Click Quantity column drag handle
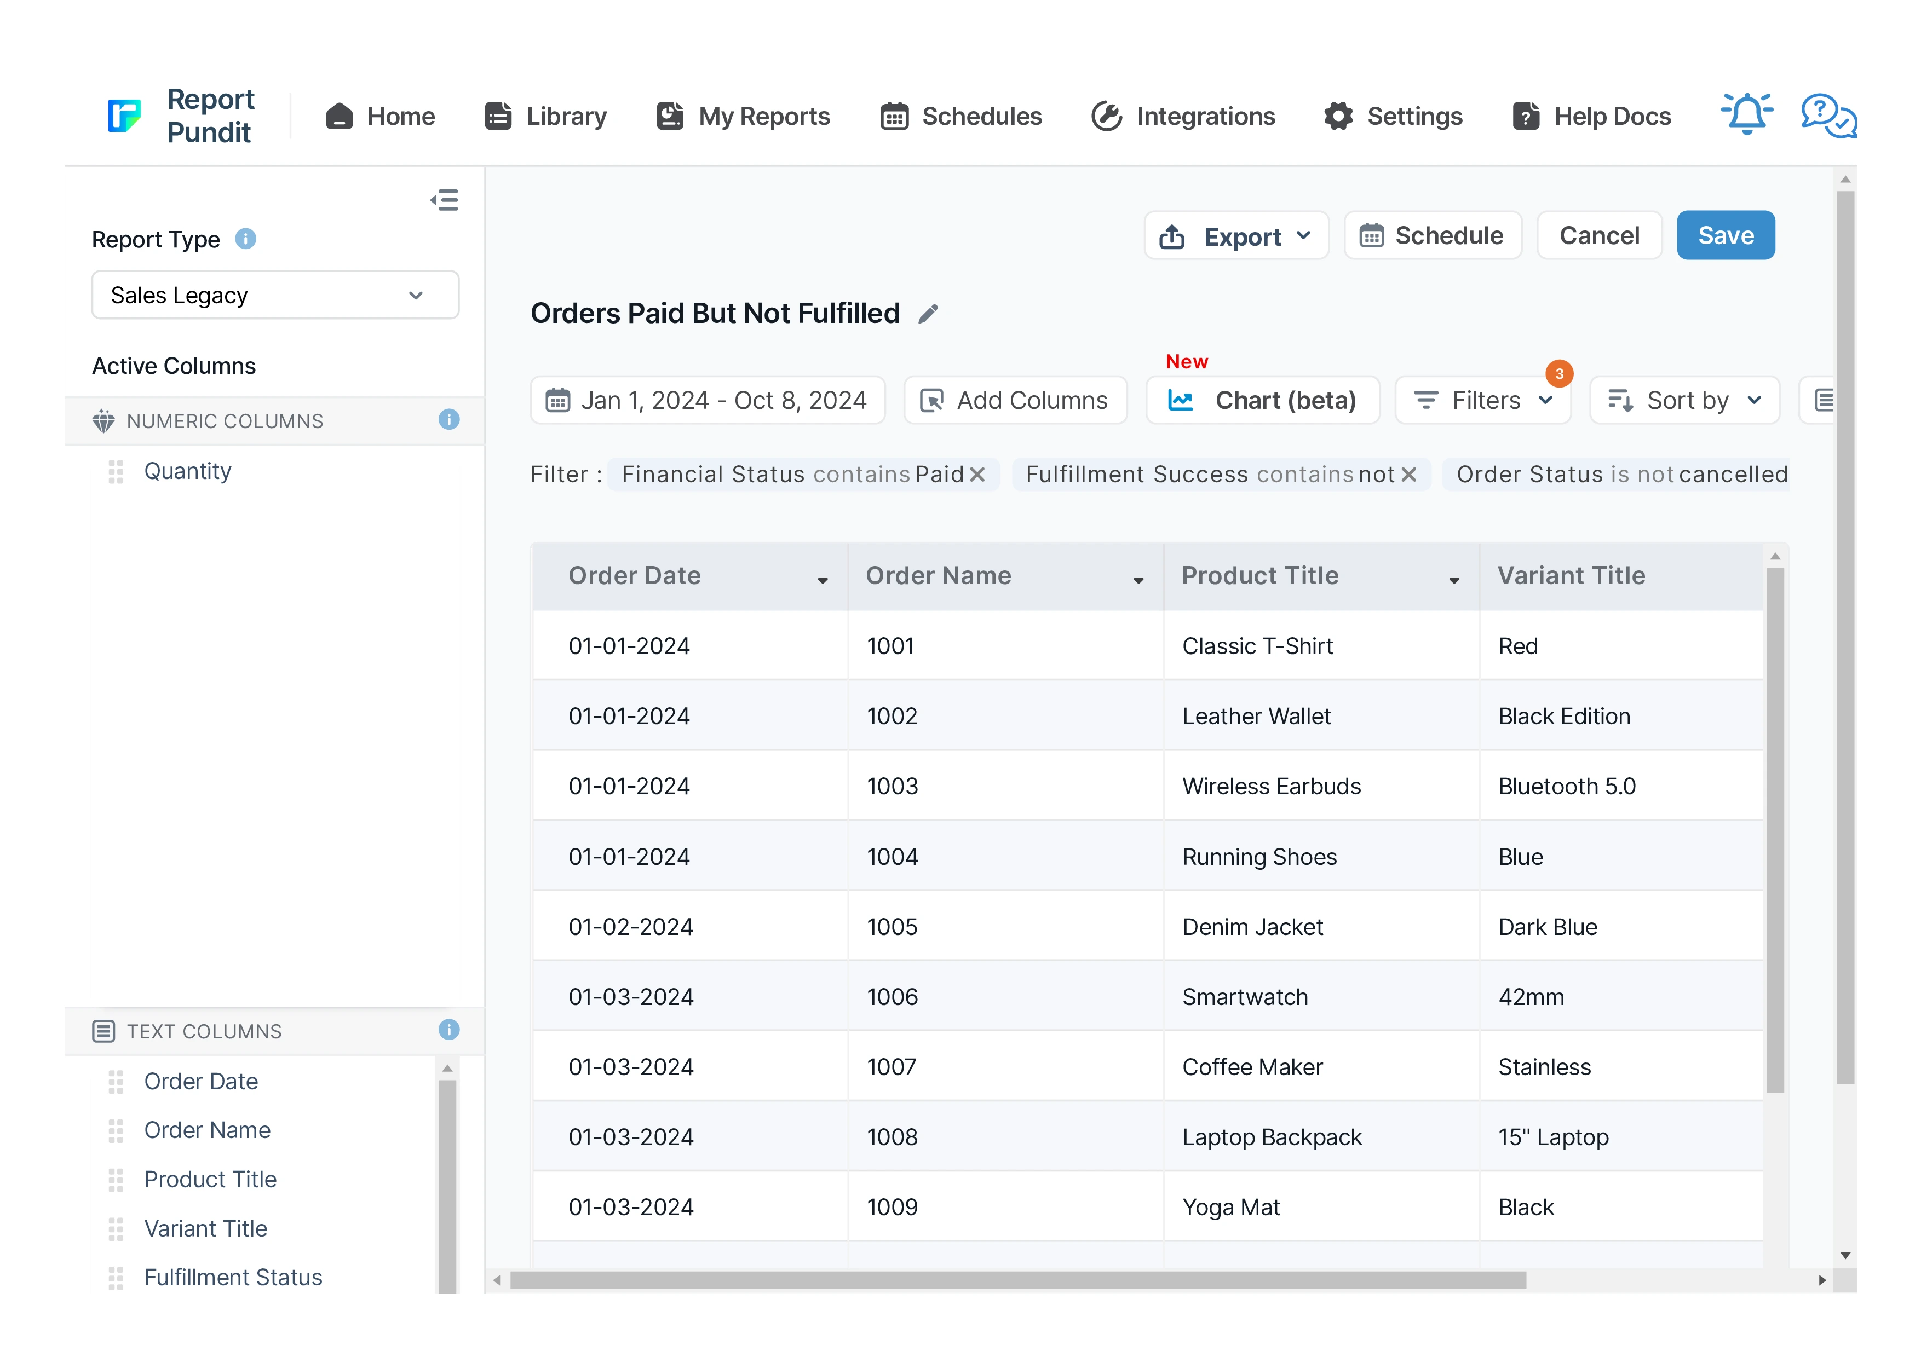The width and height of the screenshot is (1921, 1357). [116, 471]
